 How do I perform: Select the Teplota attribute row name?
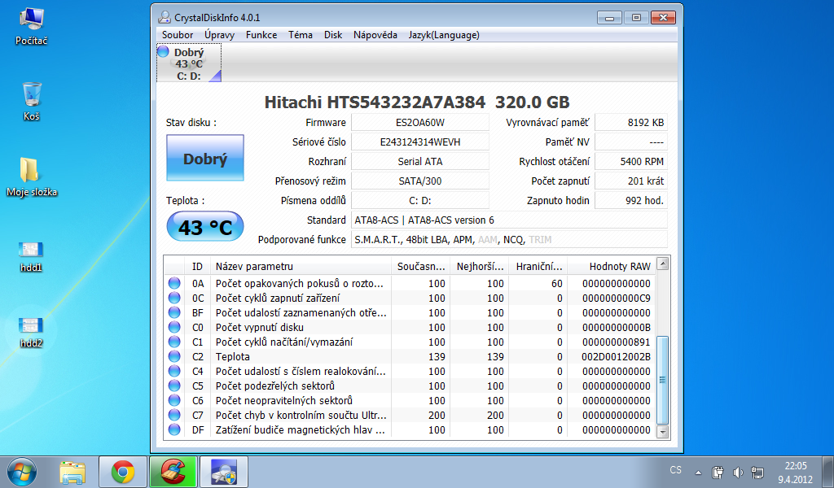232,357
